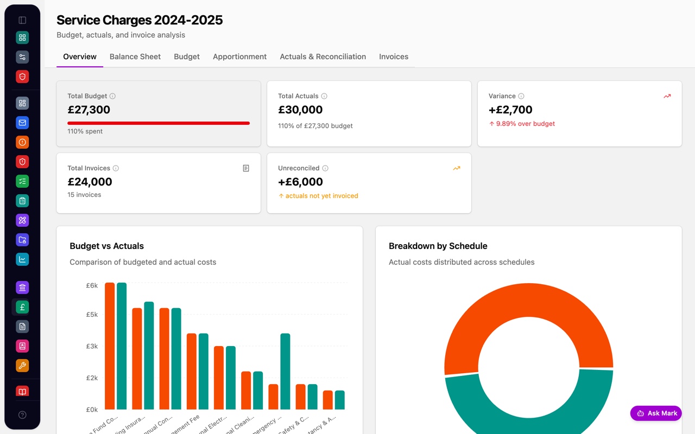The image size is (695, 434).
Task: Click the help question mark icon
Action: pyautogui.click(x=22, y=415)
